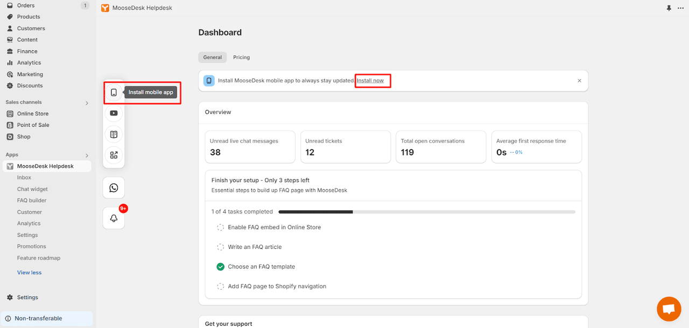Open Write an FAQ article task
689x328 pixels.
click(255, 247)
